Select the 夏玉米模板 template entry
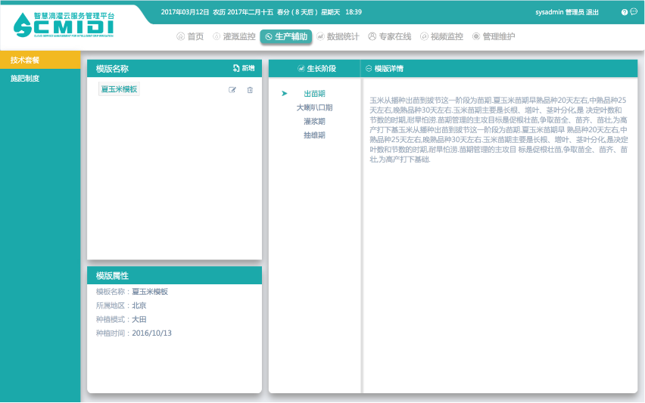This screenshot has width=645, height=403. pos(119,89)
